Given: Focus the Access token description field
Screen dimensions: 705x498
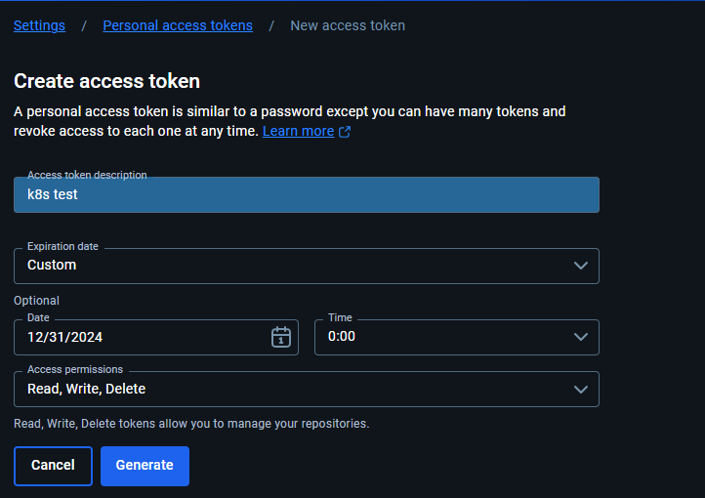Looking at the screenshot, I should click(307, 194).
